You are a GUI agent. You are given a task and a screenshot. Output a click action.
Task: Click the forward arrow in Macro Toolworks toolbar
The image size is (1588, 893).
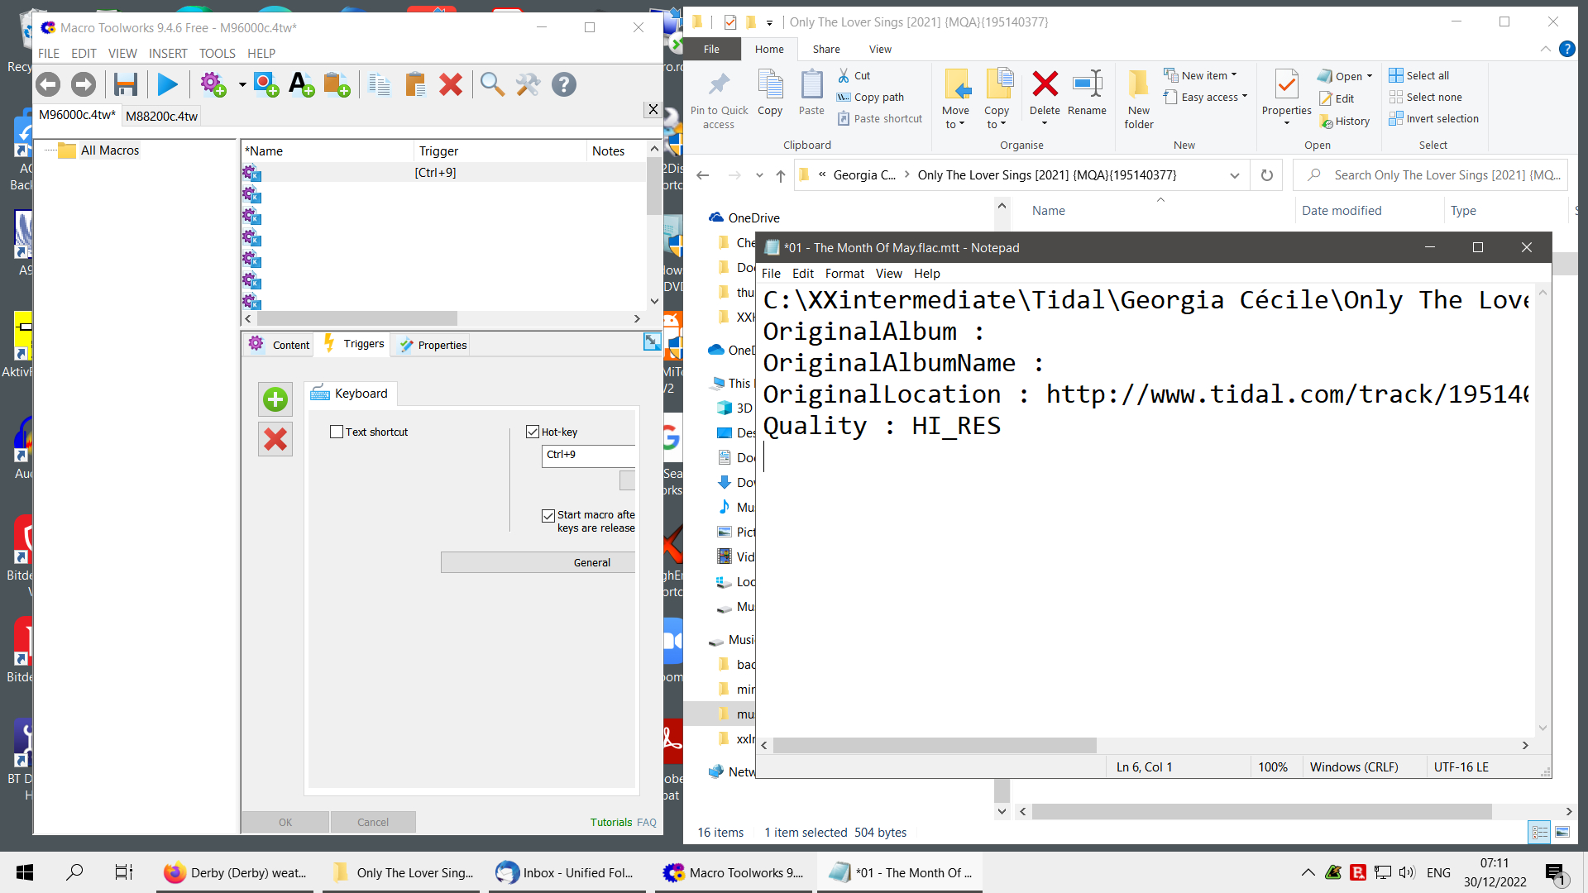point(84,84)
